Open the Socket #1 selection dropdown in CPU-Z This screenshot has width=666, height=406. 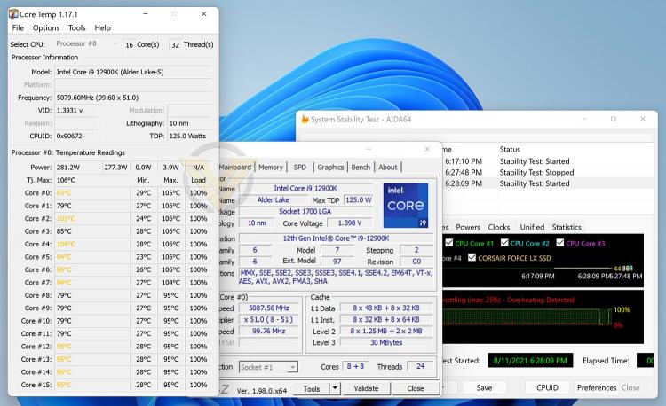click(268, 367)
